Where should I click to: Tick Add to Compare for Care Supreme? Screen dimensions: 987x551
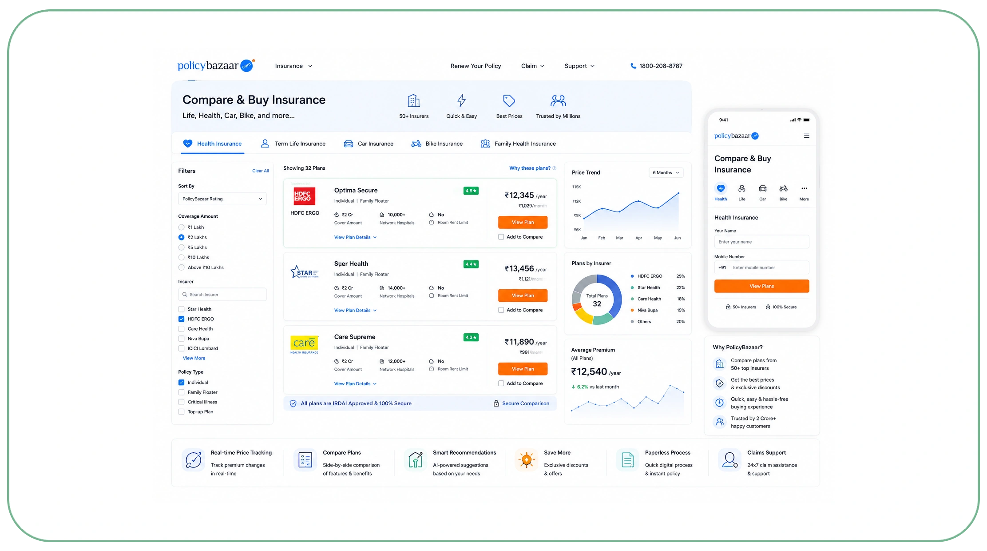(x=501, y=383)
